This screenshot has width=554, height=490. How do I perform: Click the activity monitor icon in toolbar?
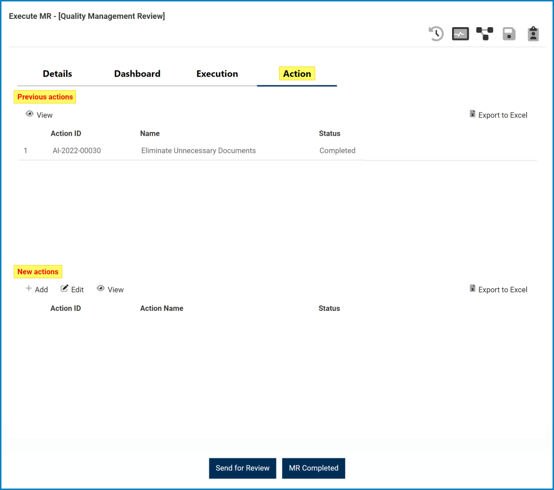pyautogui.click(x=460, y=34)
